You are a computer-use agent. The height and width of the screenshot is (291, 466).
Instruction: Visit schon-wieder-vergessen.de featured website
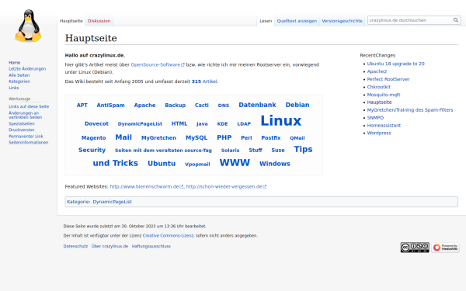[x=226, y=187]
